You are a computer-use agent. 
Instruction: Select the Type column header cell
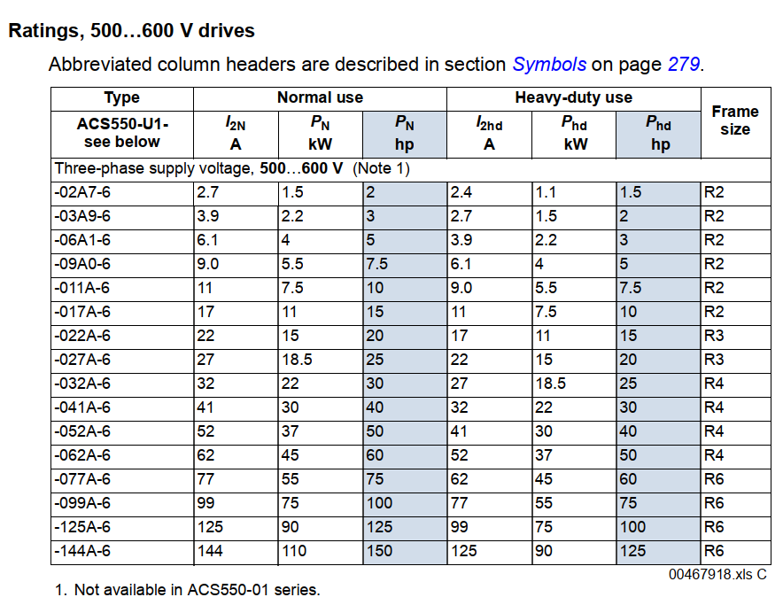tap(122, 97)
